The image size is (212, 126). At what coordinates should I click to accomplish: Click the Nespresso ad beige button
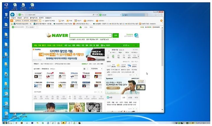click(x=113, y=88)
